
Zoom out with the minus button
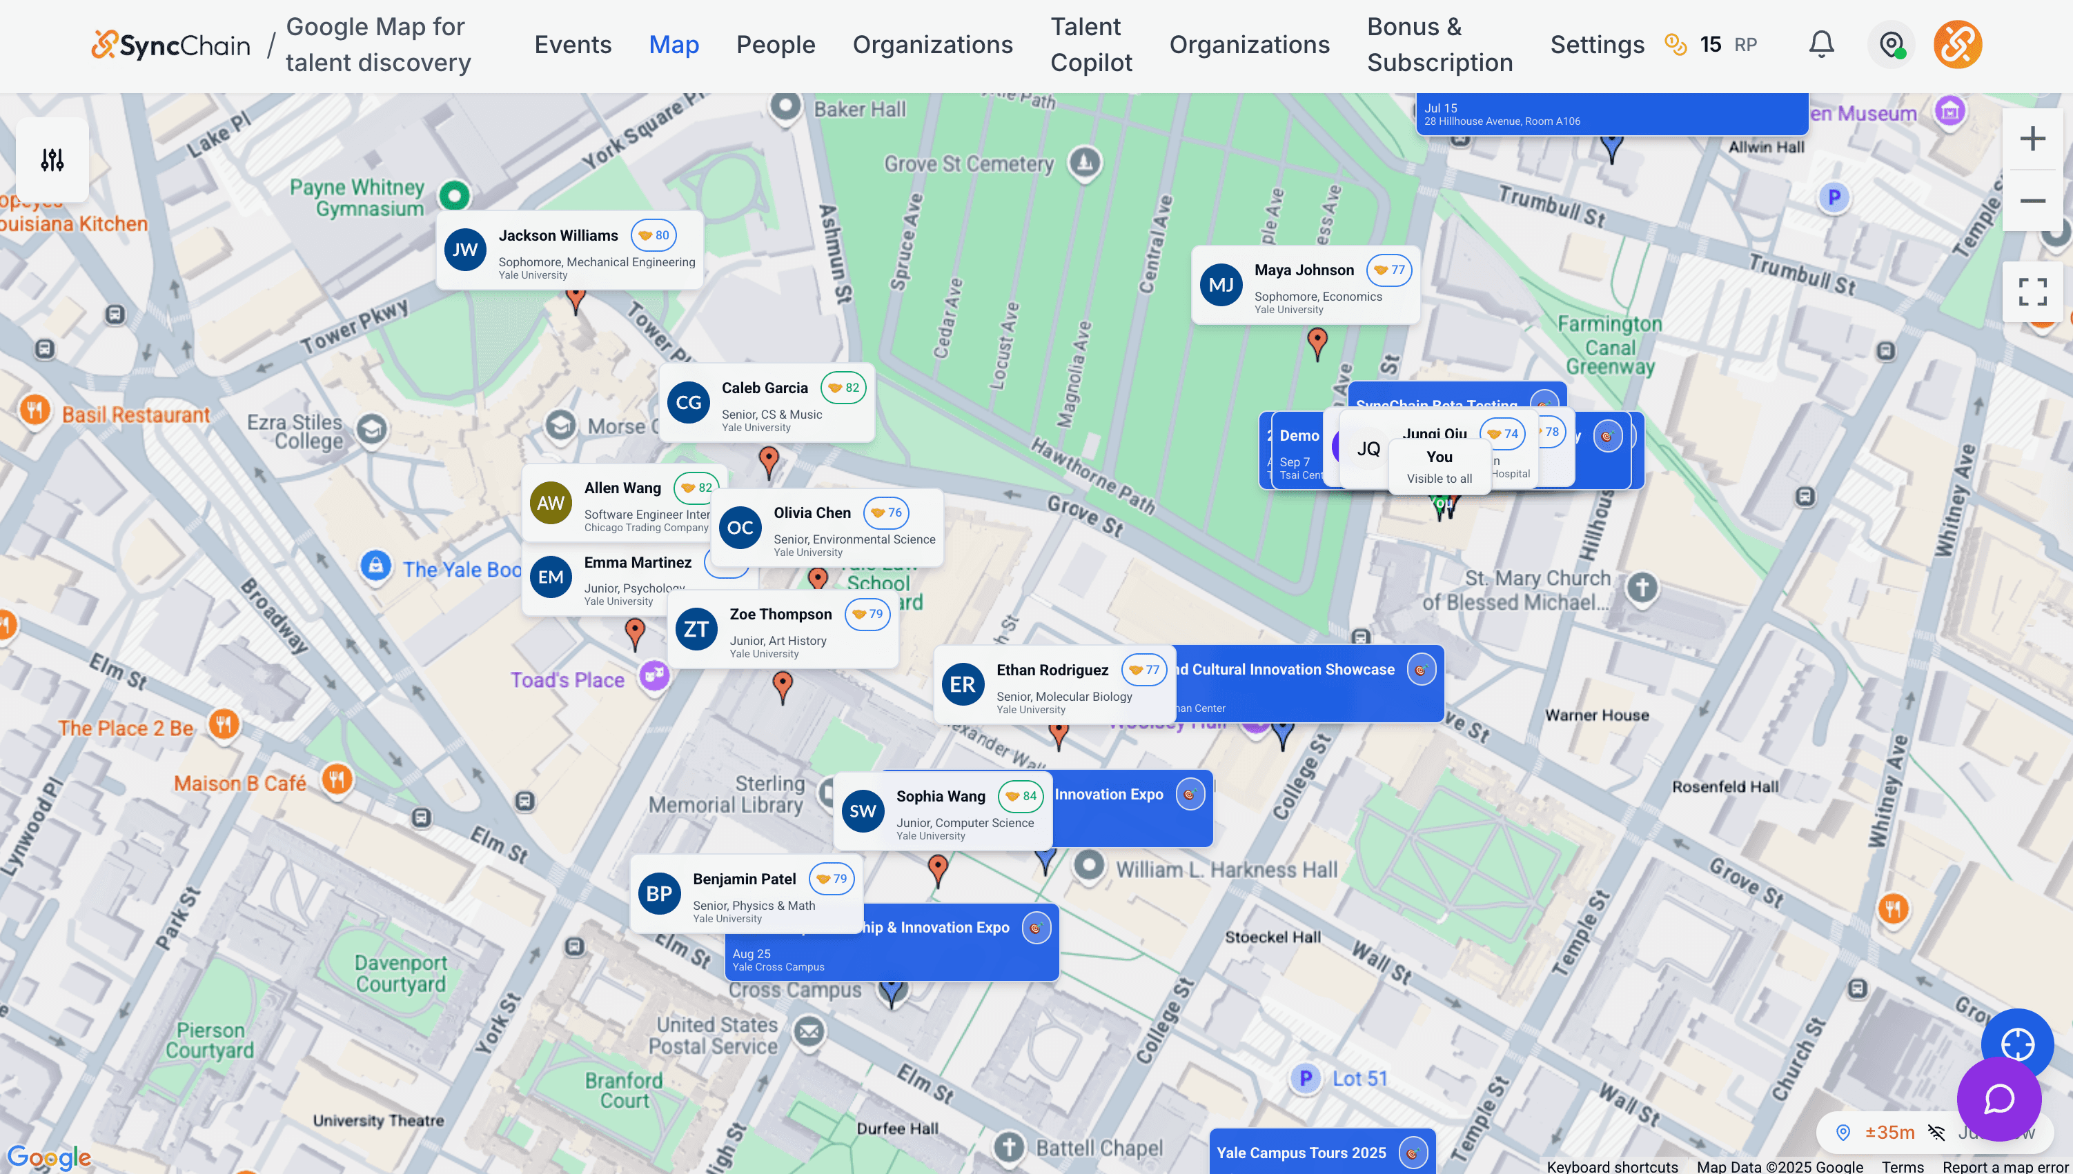pyautogui.click(x=2032, y=201)
